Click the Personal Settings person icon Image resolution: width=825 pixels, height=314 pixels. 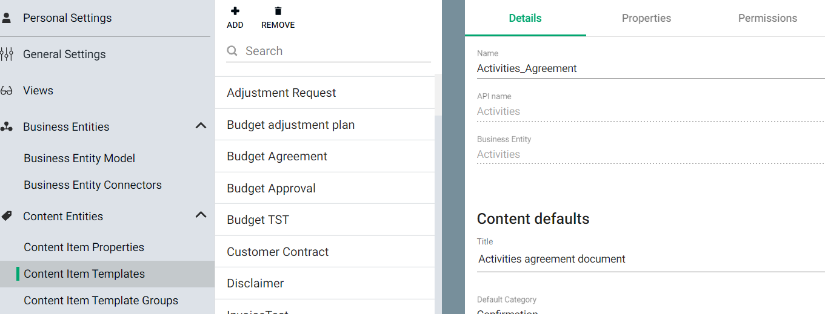coord(7,18)
